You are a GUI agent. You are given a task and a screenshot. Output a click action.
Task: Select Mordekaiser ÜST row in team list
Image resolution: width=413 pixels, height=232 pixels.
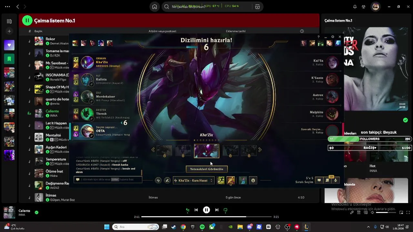(102, 97)
